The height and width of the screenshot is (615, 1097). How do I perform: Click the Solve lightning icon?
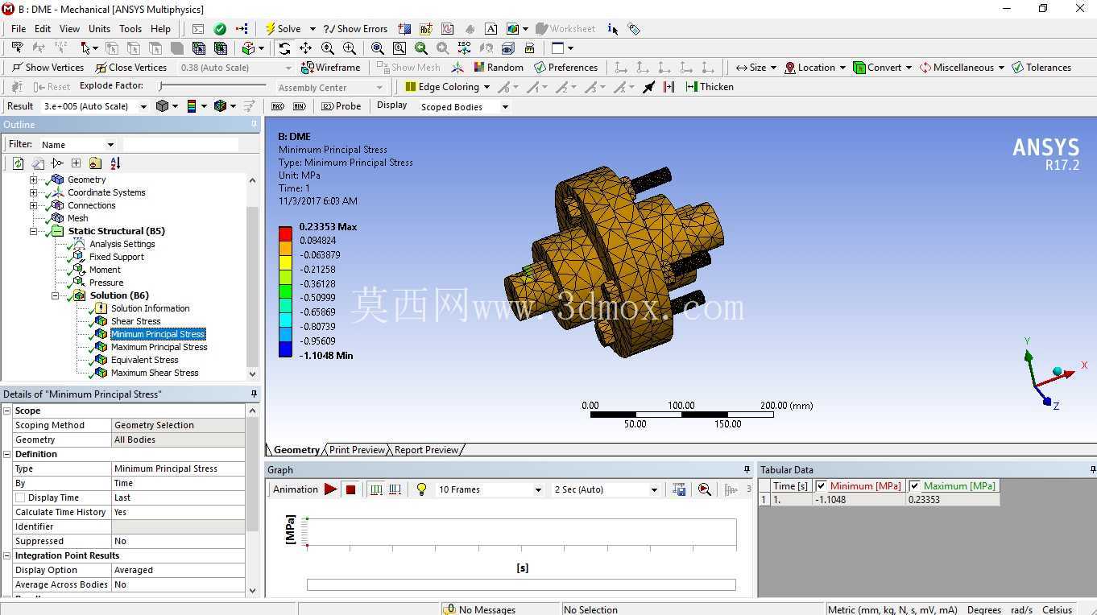click(x=271, y=29)
